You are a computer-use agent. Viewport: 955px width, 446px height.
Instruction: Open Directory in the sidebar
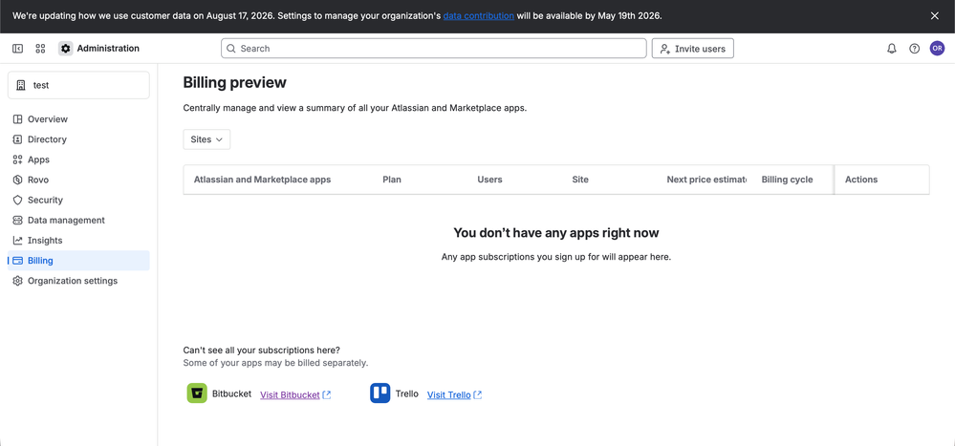tap(78, 139)
